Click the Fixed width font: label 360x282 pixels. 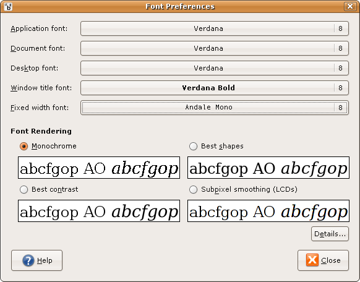pyautogui.click(x=40, y=108)
